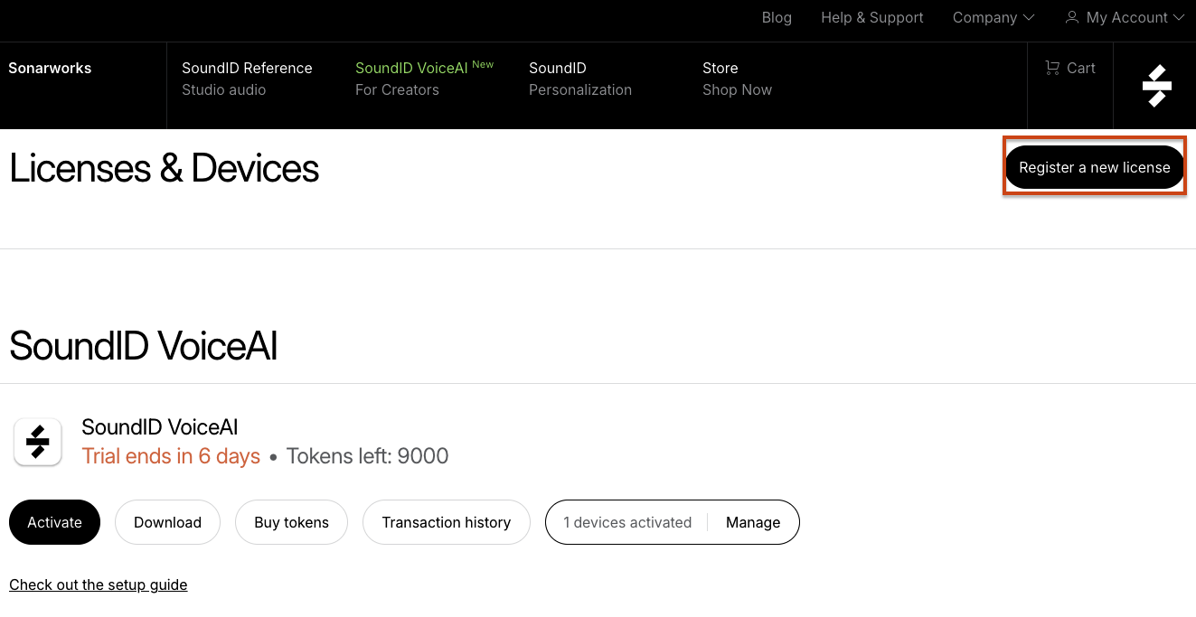This screenshot has height=617, width=1196.
Task: Click the Activate button
Action: (x=54, y=522)
